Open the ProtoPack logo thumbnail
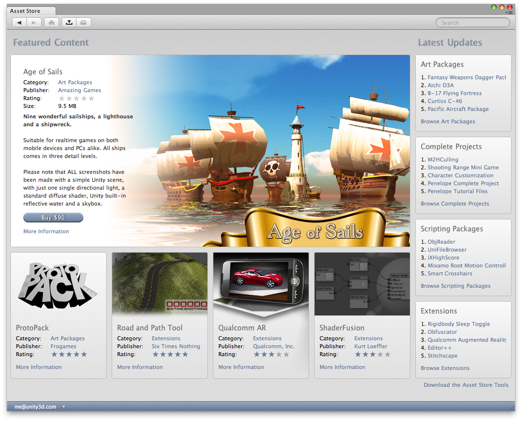 (58, 285)
